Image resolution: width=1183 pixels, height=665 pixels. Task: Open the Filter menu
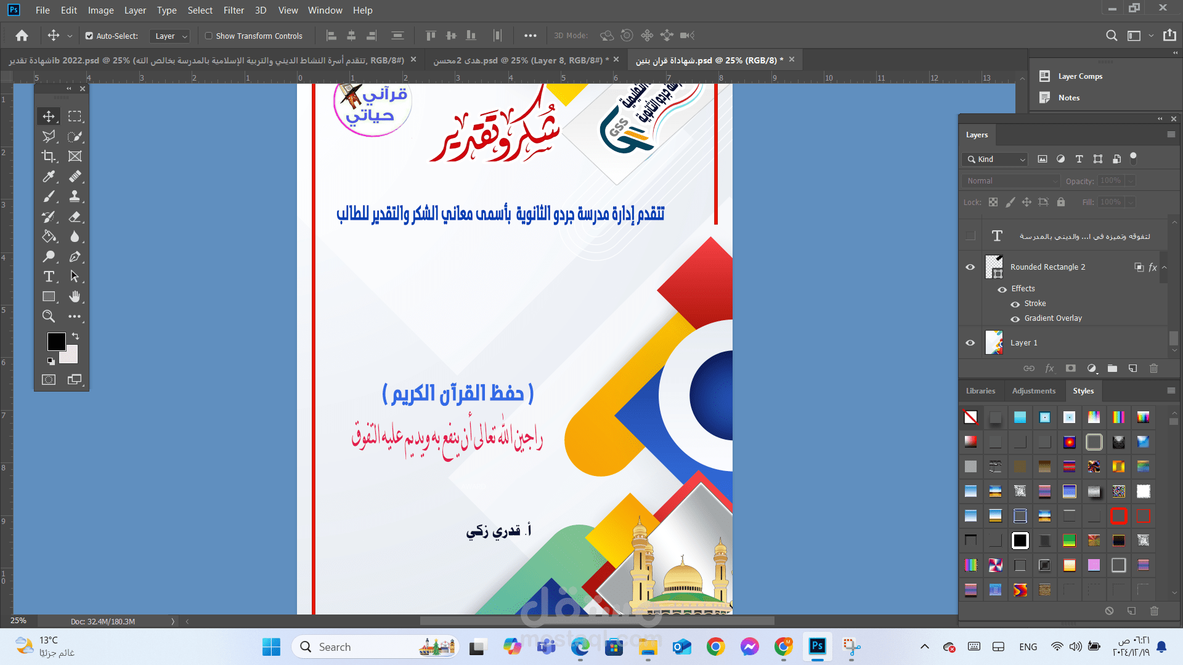pyautogui.click(x=234, y=10)
